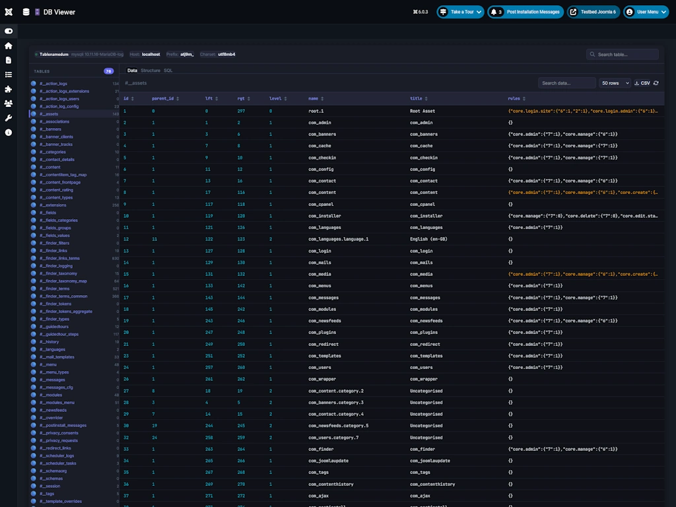The width and height of the screenshot is (676, 507).
Task: Click the refresh data icon
Action: point(656,83)
